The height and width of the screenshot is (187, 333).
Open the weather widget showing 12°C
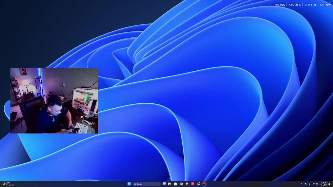tap(8, 184)
